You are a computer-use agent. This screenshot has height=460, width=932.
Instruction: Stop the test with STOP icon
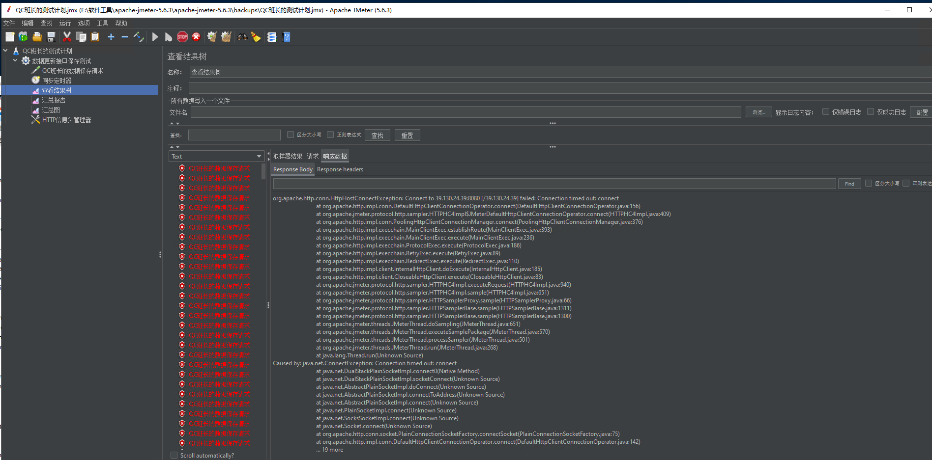(x=182, y=37)
